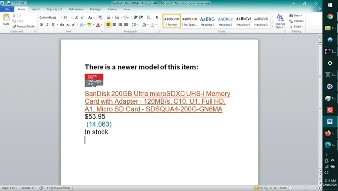338x191 pixels.
Task: Open the Line Spacing dropdown
Action: 135,25
